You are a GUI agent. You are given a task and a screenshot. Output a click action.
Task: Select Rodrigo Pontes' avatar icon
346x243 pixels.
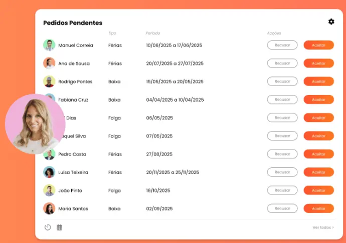49,81
